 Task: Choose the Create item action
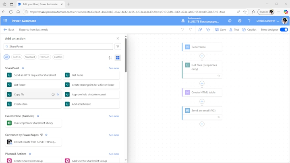(x=33, y=104)
